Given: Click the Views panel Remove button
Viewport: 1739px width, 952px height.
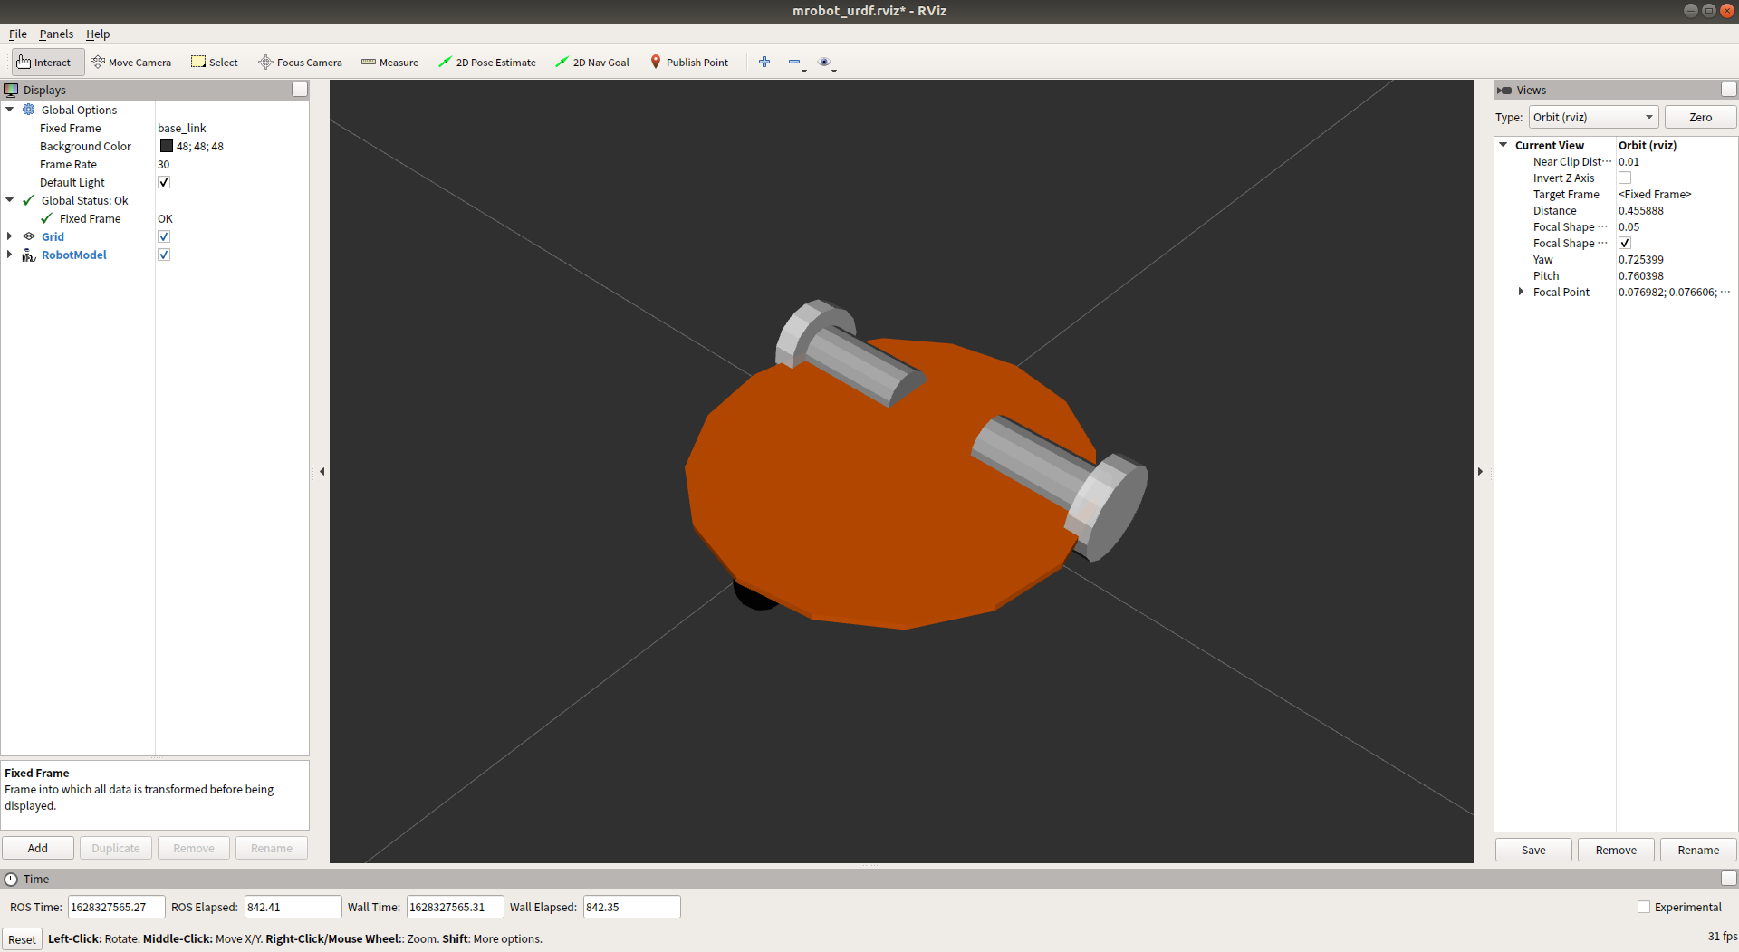Looking at the screenshot, I should tap(1616, 850).
